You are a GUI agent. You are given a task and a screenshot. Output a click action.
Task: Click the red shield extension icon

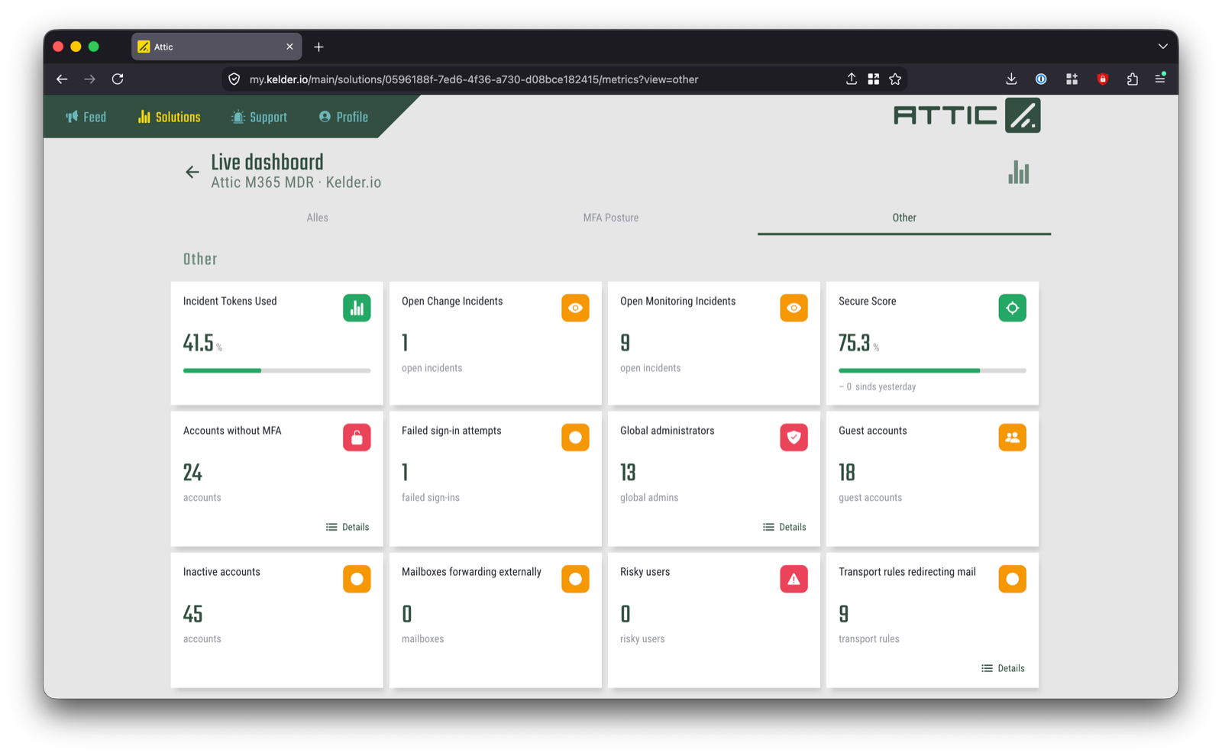click(1102, 79)
